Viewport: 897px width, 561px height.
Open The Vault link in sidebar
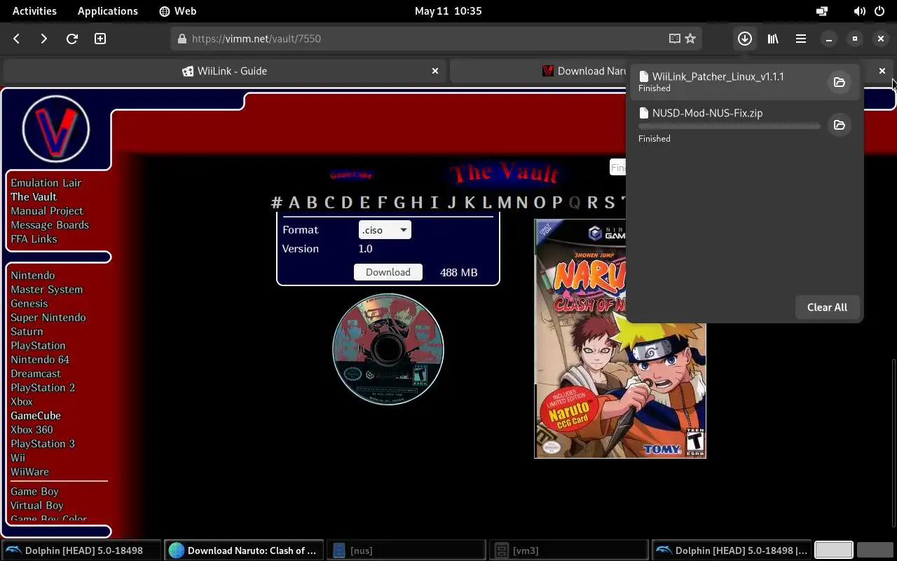click(34, 197)
